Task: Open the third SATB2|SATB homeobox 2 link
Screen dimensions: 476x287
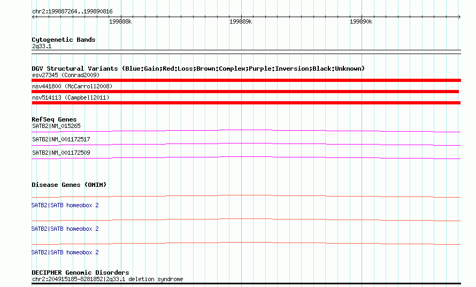Action: click(65, 252)
